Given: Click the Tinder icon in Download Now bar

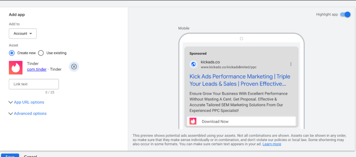Looking at the screenshot, I should (x=193, y=121).
